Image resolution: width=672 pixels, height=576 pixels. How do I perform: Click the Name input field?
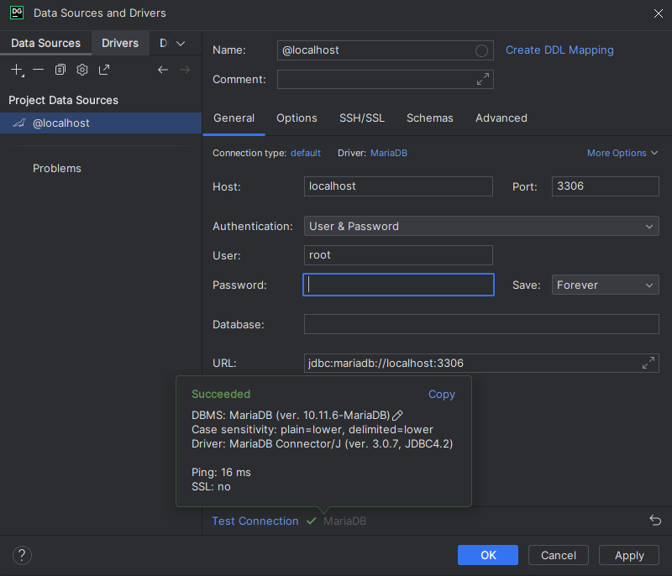385,50
